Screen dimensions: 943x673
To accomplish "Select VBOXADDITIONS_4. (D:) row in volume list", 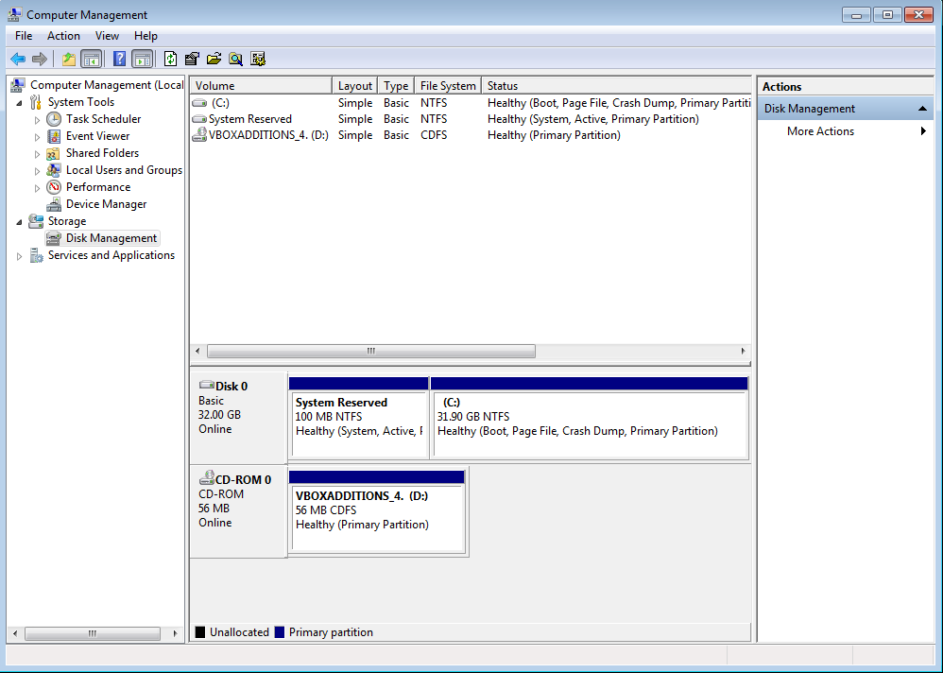I will click(471, 135).
